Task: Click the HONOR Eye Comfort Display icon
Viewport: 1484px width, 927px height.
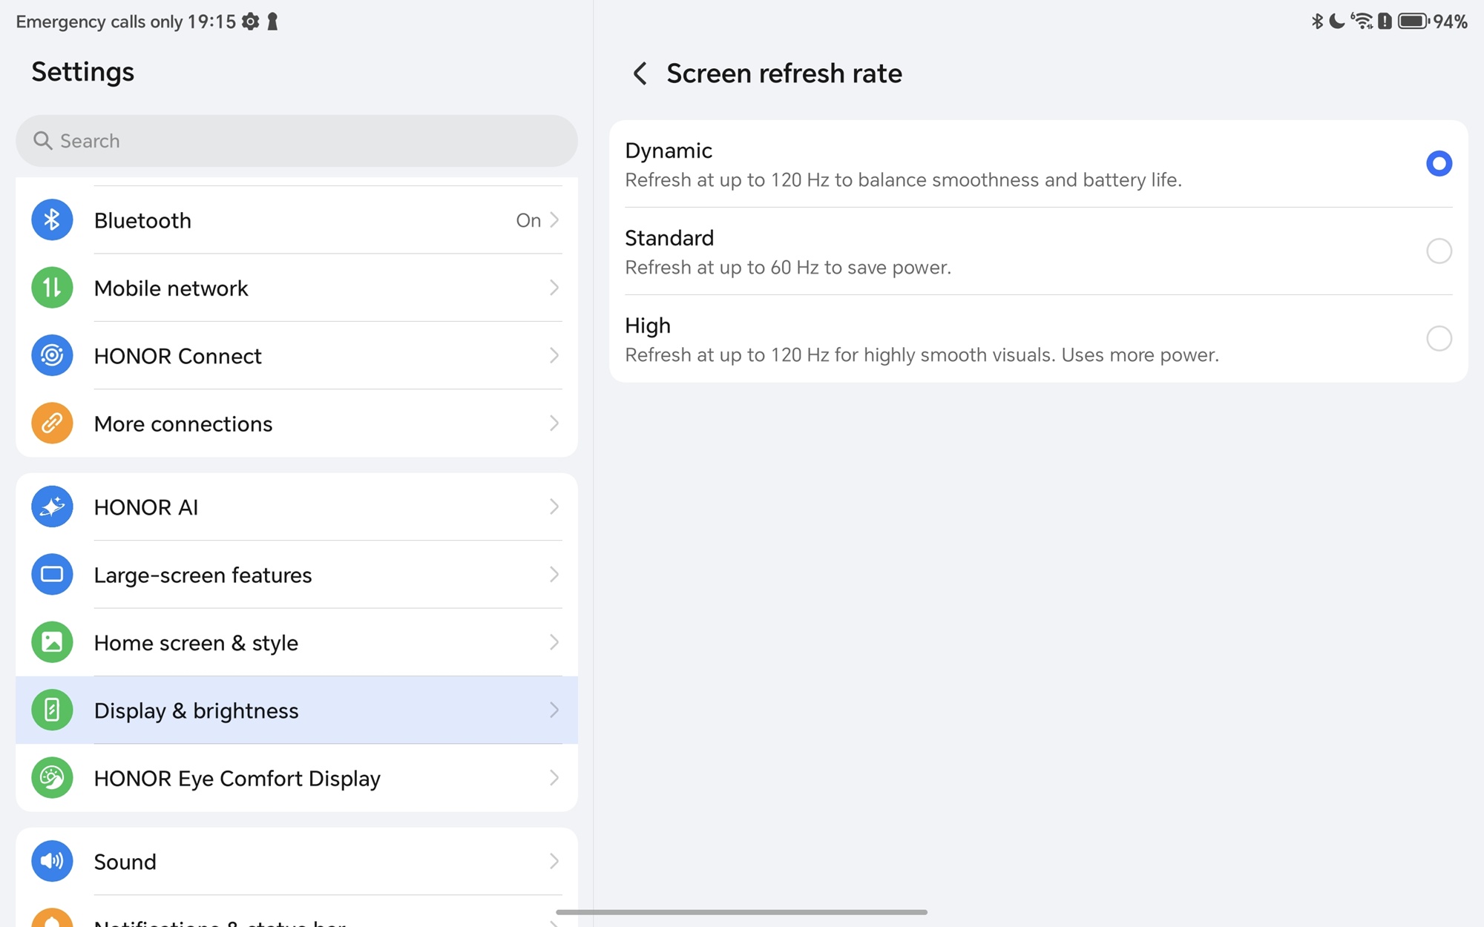Action: (52, 778)
